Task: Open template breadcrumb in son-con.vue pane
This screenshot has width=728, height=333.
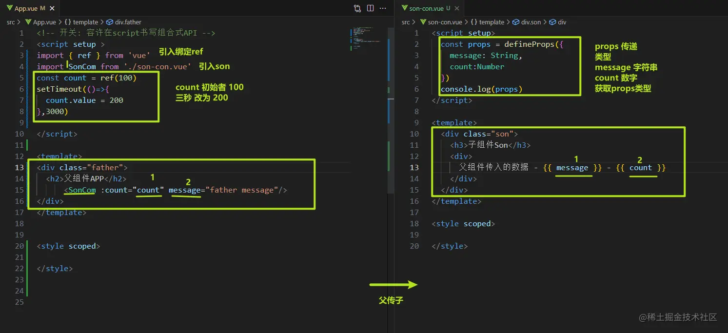Action: [x=487, y=22]
